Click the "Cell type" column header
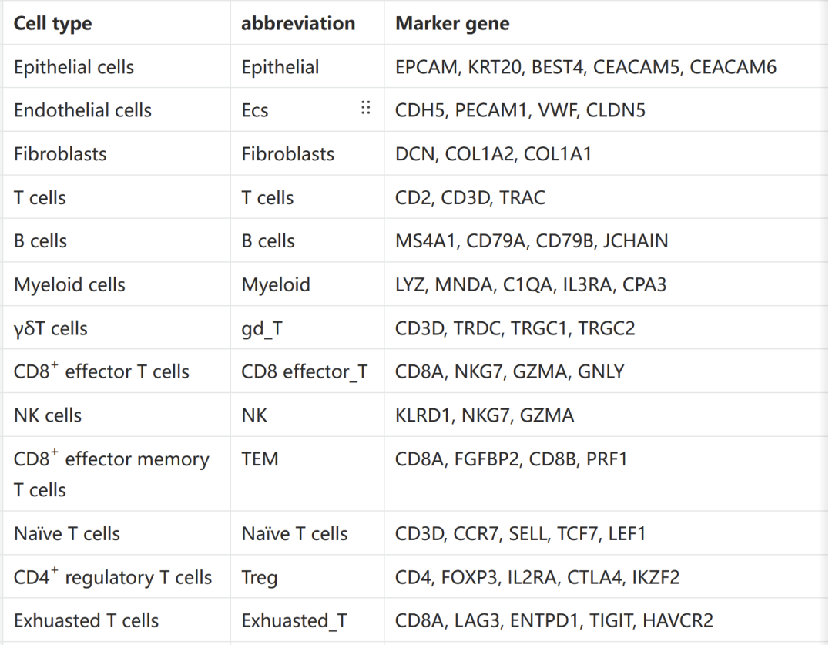Viewport: 832px width, 645px height. tap(52, 24)
